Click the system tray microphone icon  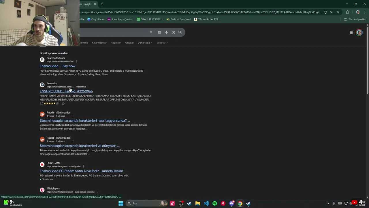pyautogui.click(x=334, y=203)
